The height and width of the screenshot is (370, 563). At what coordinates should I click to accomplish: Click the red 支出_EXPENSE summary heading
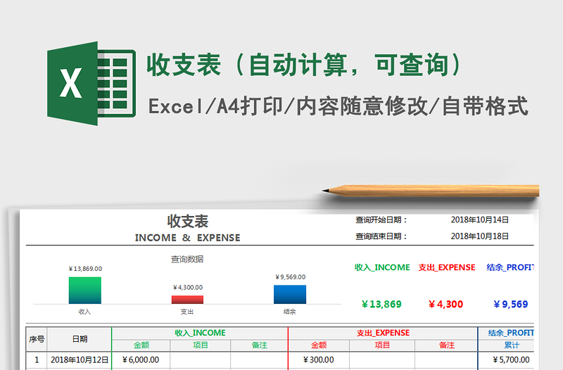click(447, 267)
